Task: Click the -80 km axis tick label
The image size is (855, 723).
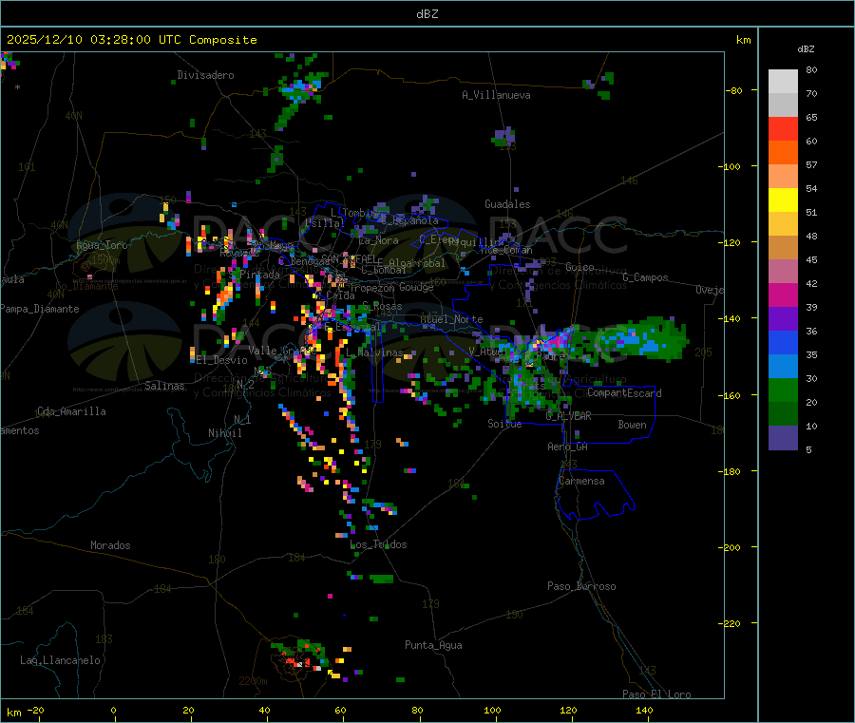Action: 734,90
